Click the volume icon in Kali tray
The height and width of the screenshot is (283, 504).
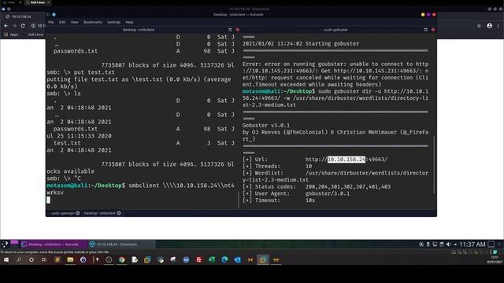(449, 244)
